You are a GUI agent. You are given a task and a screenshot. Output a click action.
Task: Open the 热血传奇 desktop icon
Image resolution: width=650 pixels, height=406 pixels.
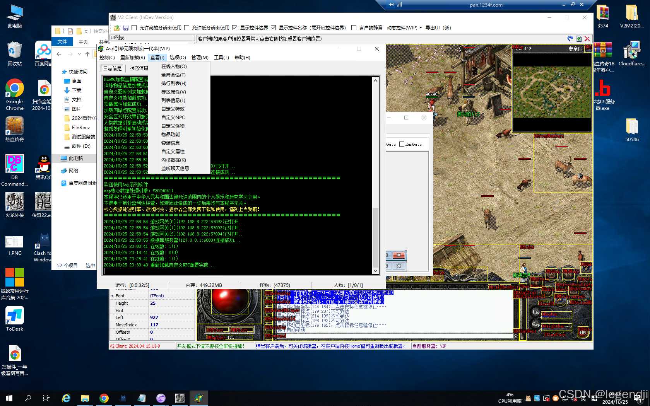(15, 129)
